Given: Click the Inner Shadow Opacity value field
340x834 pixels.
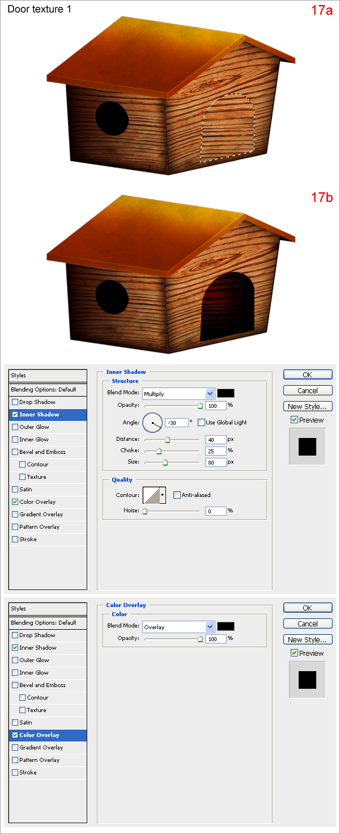Looking at the screenshot, I should pos(216,406).
